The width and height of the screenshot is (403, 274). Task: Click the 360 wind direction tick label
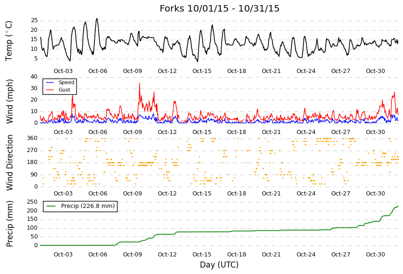[32, 138]
